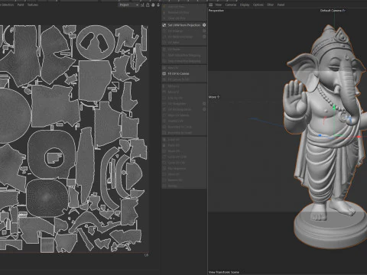This screenshot has height=275, width=367.
Task: Open the UV Rectangularize settings gear
Action: 204,109
